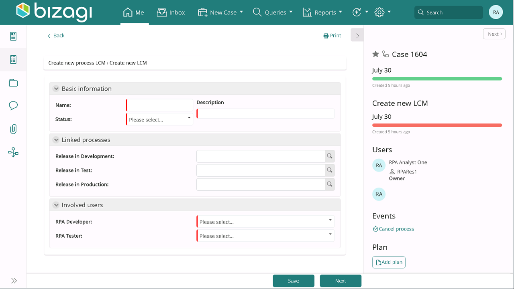Click the process icon beside Case 1604
The height and width of the screenshot is (289, 514).
[x=385, y=54]
